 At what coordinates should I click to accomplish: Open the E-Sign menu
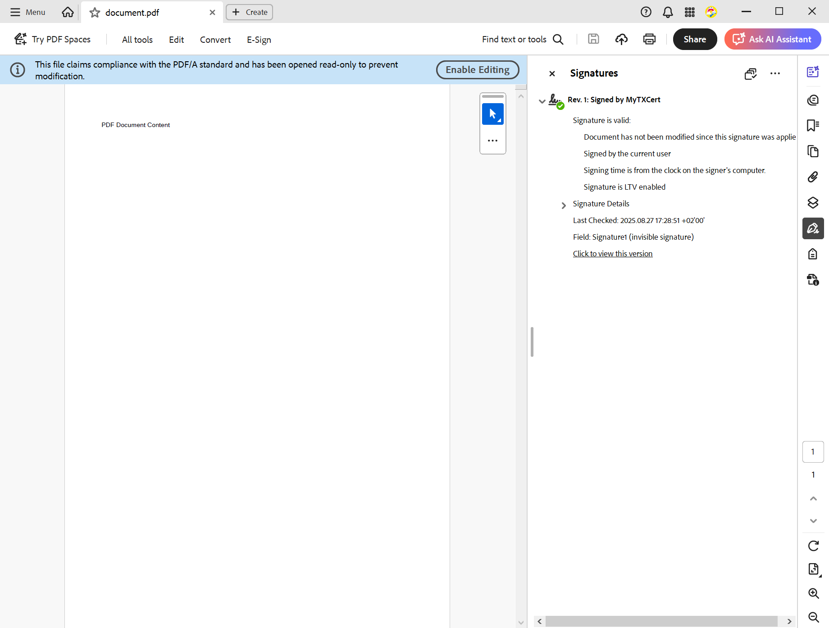pos(259,40)
